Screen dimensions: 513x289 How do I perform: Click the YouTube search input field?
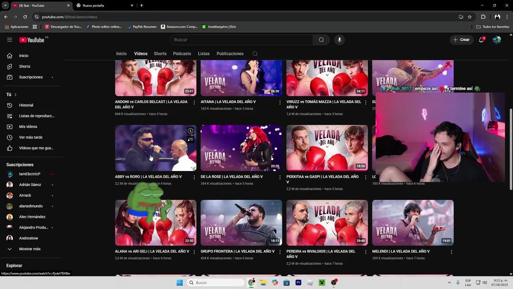tap(241, 40)
